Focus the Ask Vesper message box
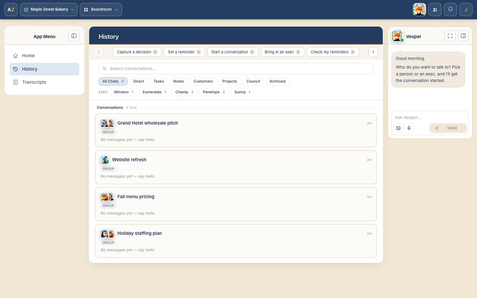 [x=430, y=117]
